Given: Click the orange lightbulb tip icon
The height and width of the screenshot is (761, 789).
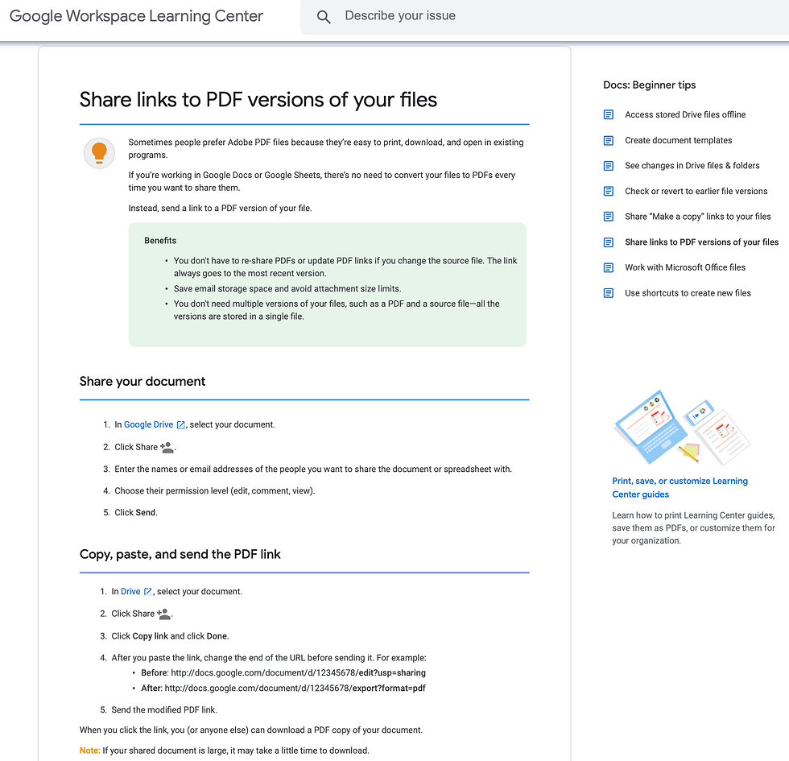Looking at the screenshot, I should (x=99, y=153).
